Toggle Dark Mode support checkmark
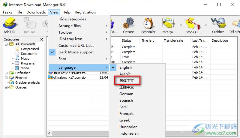Viewport: 240px width, 138px height. click(52, 52)
